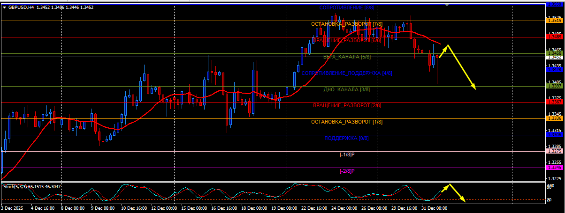Click the 1.3519 orange price label

(x=553, y=20)
